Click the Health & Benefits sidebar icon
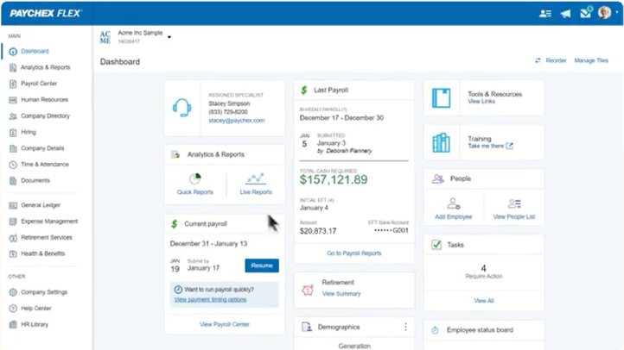Viewport: 624px width, 350px height. click(x=13, y=253)
